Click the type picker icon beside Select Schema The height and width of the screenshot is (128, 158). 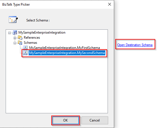[x=13, y=19]
